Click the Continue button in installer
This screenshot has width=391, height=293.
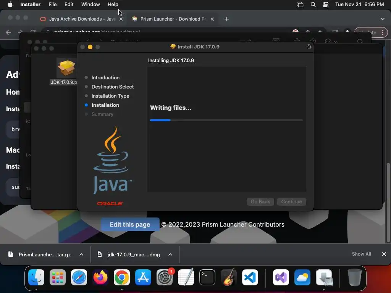[x=291, y=201]
